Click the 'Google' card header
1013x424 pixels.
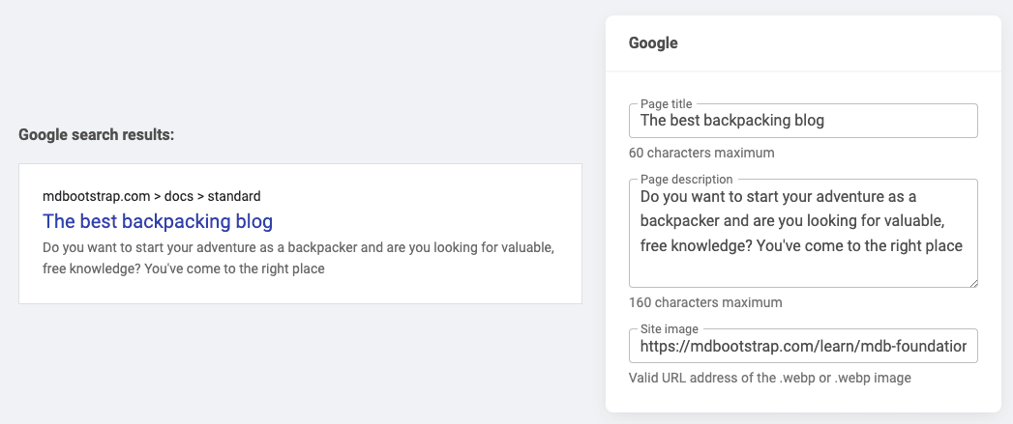point(654,43)
